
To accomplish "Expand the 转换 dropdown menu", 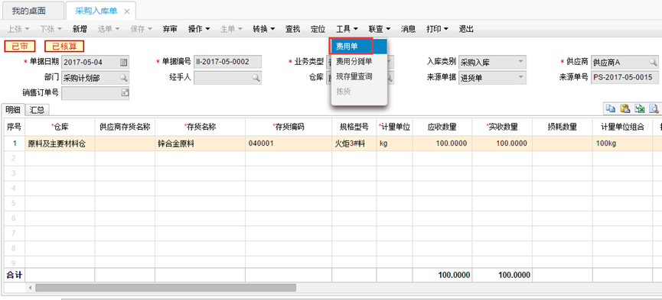I will click(x=264, y=29).
